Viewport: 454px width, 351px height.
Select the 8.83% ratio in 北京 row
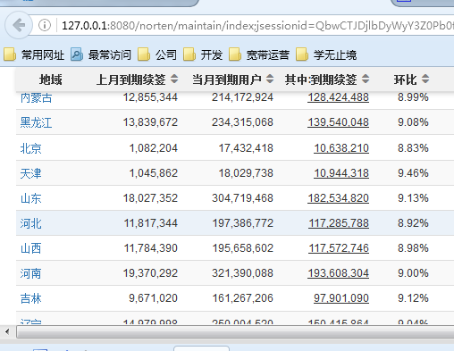413,148
